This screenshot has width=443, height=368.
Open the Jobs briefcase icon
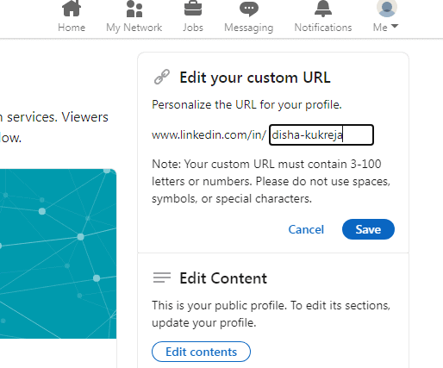point(193,8)
